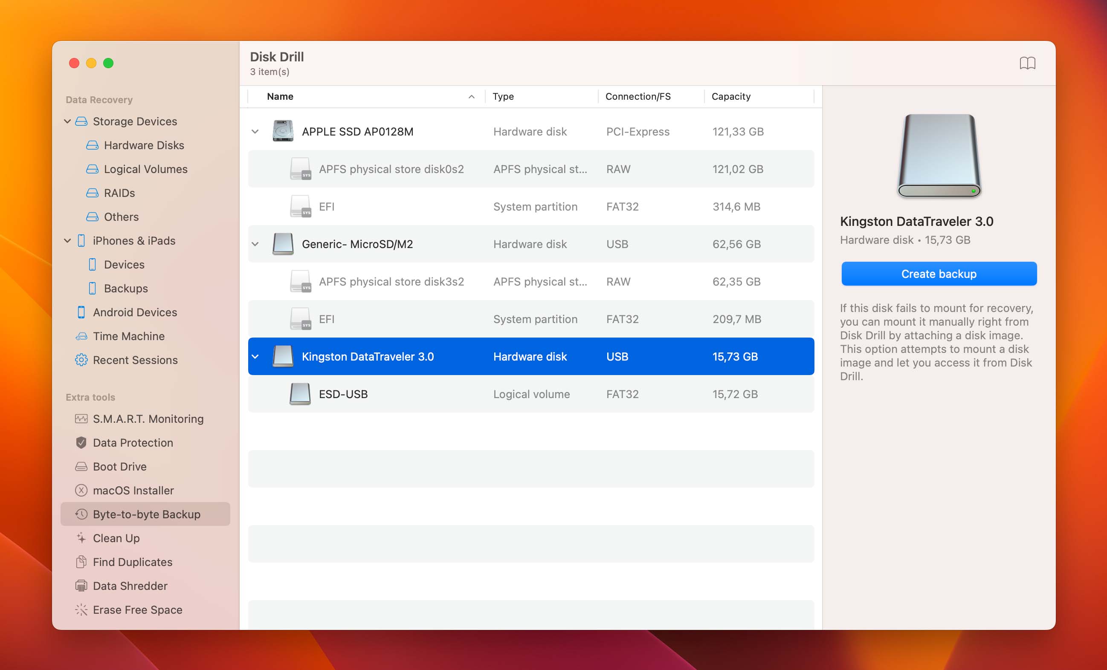Open Data Protection tool
1107x670 pixels.
click(x=133, y=442)
